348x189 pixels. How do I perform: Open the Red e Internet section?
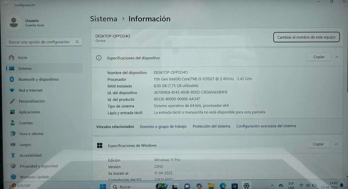[x=30, y=90]
